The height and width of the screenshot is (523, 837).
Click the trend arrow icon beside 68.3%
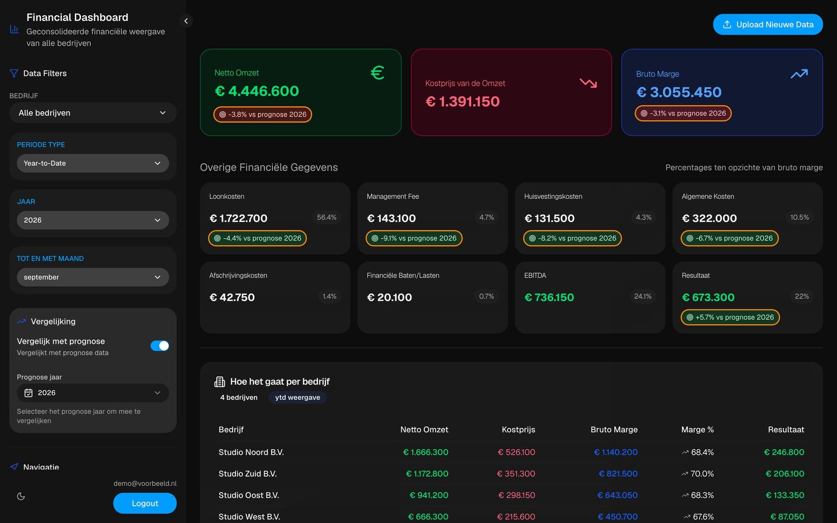(x=685, y=496)
